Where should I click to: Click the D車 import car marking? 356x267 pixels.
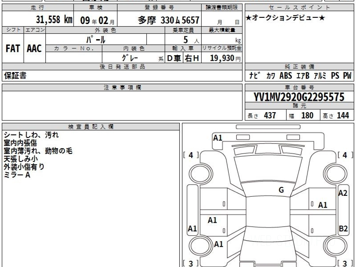coord(174,58)
